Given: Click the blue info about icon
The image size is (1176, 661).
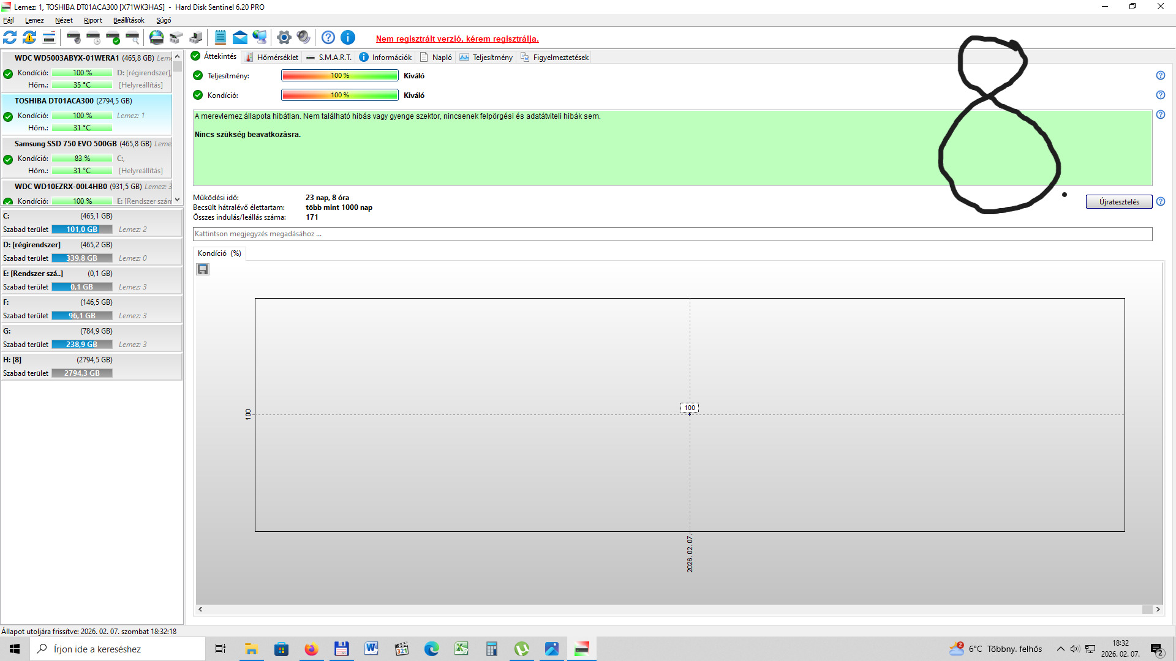Looking at the screenshot, I should click(x=348, y=38).
